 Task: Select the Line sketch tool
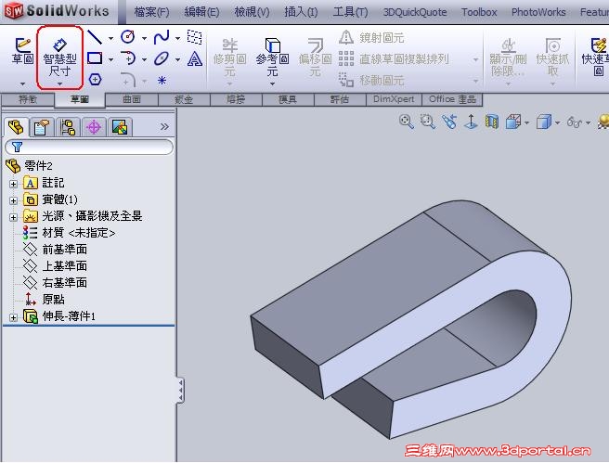pyautogui.click(x=95, y=37)
